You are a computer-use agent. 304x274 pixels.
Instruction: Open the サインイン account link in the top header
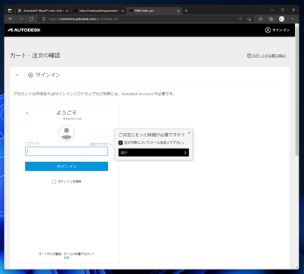(x=277, y=30)
